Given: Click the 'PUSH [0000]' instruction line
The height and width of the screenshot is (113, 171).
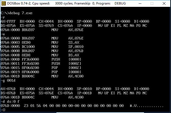Looking at the screenshot, I should 41,59.
